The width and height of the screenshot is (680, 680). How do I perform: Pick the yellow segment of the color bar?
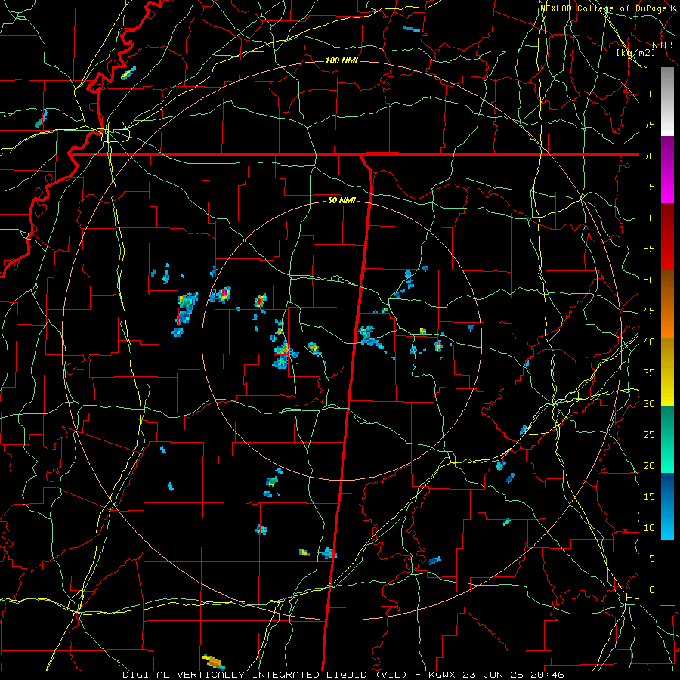[x=667, y=372]
